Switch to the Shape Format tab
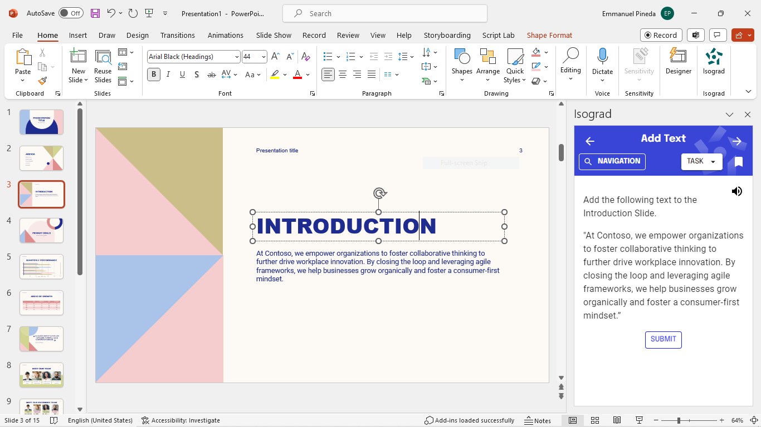Image resolution: width=761 pixels, height=427 pixels. point(549,35)
